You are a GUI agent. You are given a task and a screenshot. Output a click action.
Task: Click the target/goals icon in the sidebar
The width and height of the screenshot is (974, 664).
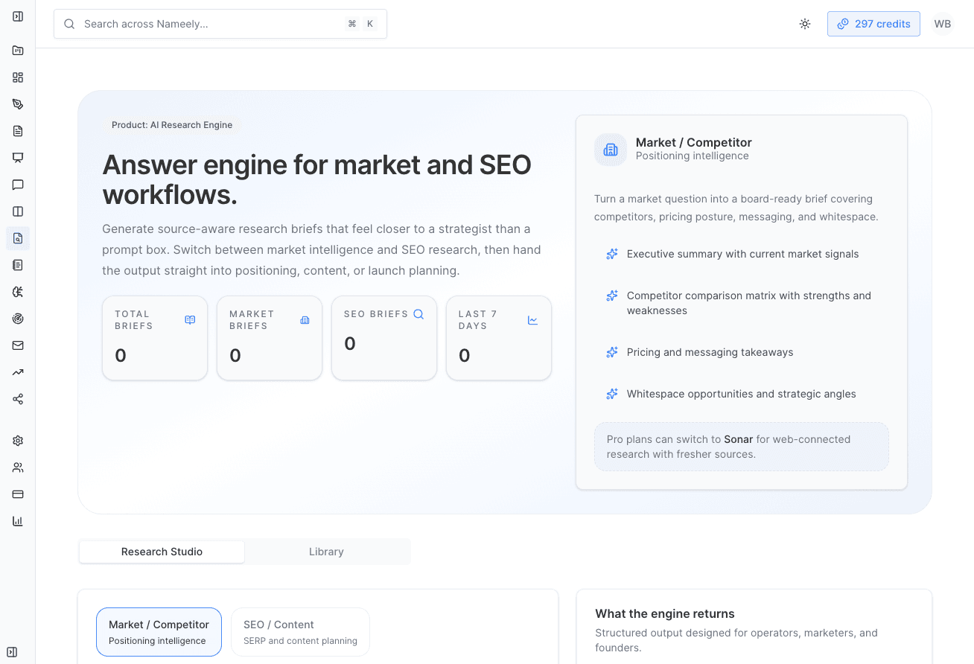[17, 318]
